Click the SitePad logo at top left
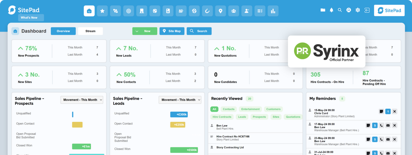This screenshot has height=155, width=412. point(24,10)
